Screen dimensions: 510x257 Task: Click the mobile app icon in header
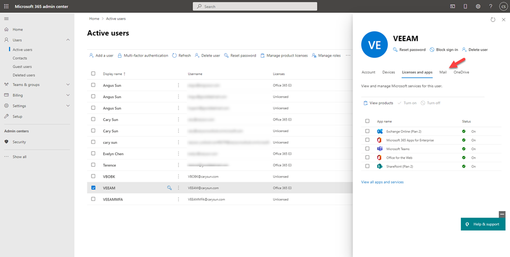tap(465, 6)
